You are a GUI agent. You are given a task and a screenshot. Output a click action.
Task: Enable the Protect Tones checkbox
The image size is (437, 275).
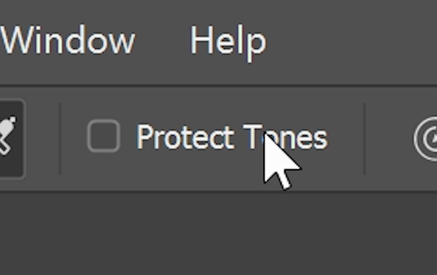click(104, 136)
